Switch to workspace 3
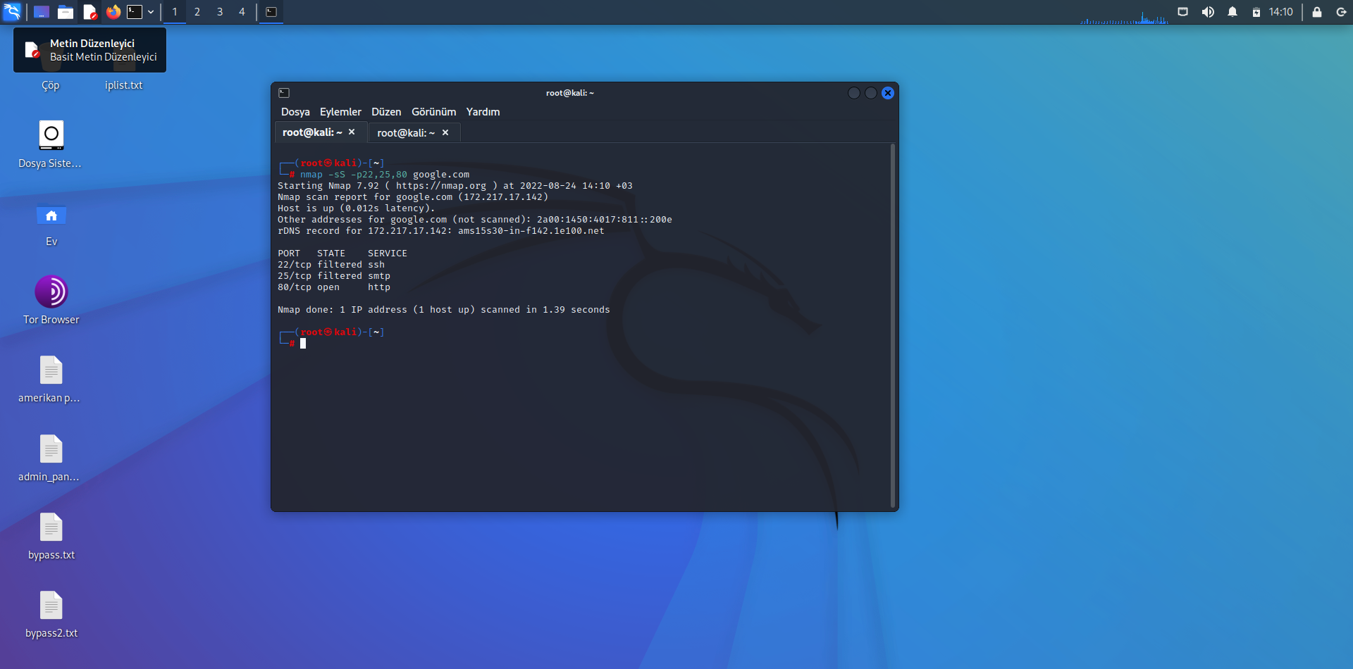 pos(220,12)
